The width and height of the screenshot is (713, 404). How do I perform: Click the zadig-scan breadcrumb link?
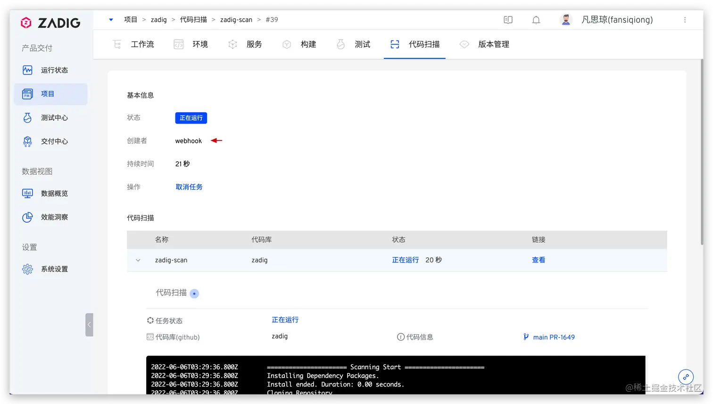pyautogui.click(x=236, y=20)
